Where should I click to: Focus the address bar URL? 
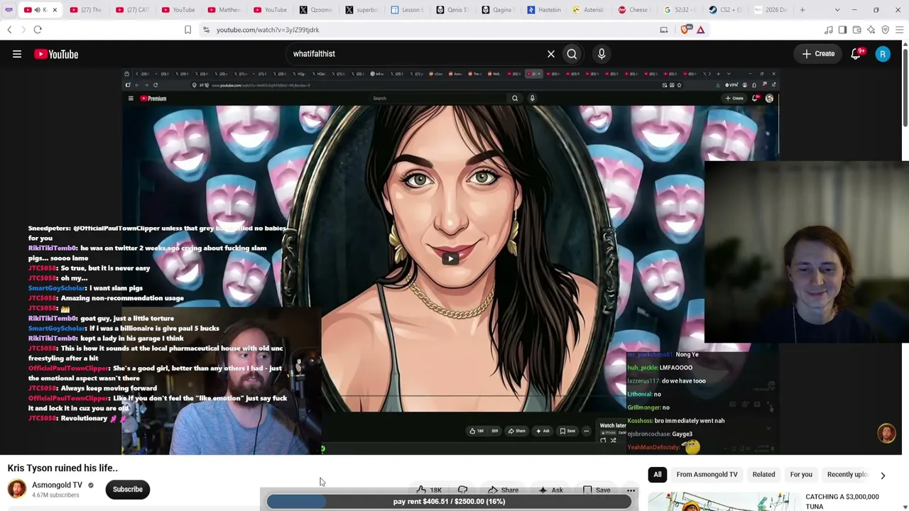tap(268, 30)
